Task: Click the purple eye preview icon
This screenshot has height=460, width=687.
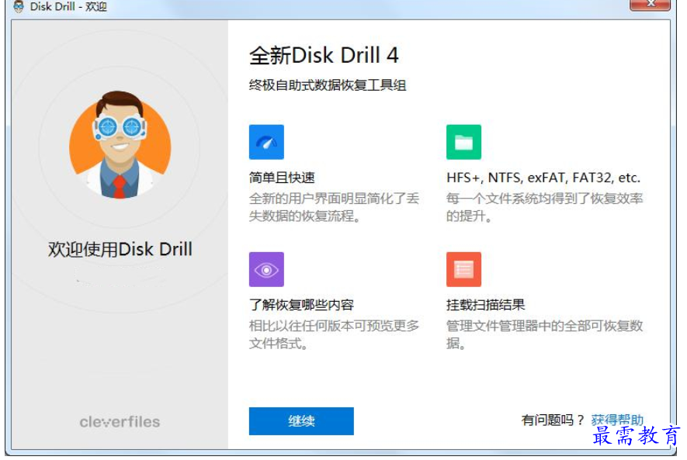Action: pos(266,269)
